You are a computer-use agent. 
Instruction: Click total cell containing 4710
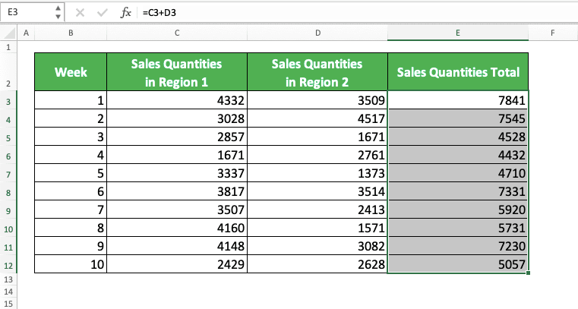click(458, 173)
